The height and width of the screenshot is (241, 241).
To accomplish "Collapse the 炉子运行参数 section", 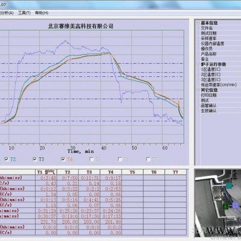I will [x=198, y=64].
